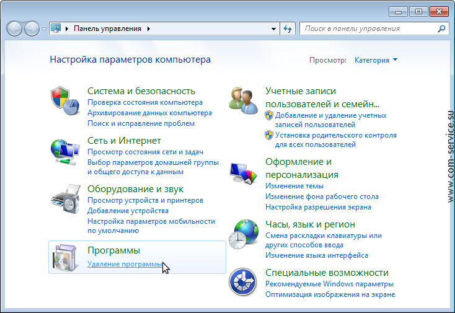Click "Удаление программы" link

point(125,264)
